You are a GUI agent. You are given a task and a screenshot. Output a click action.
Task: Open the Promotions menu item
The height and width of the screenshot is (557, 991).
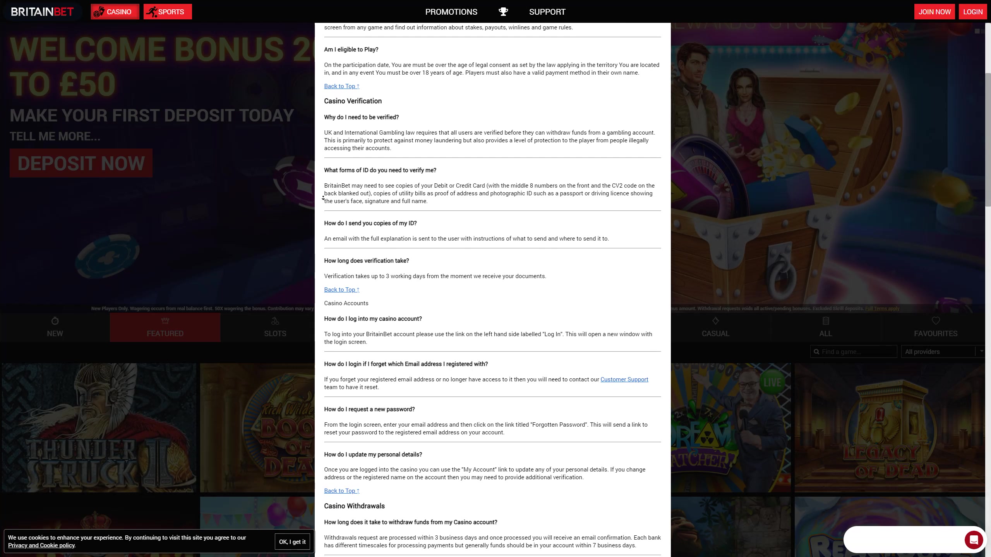(451, 12)
